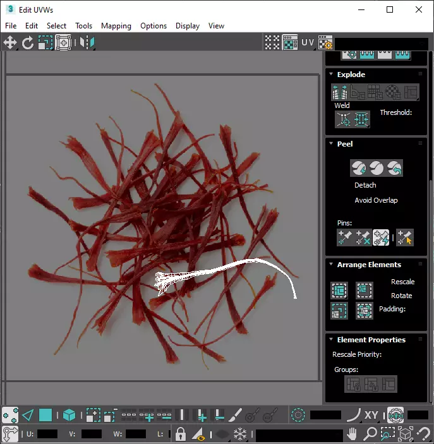Toggle the Rotate option in Arrange Elements
The height and width of the screenshot is (444, 434).
pyautogui.click(x=401, y=296)
